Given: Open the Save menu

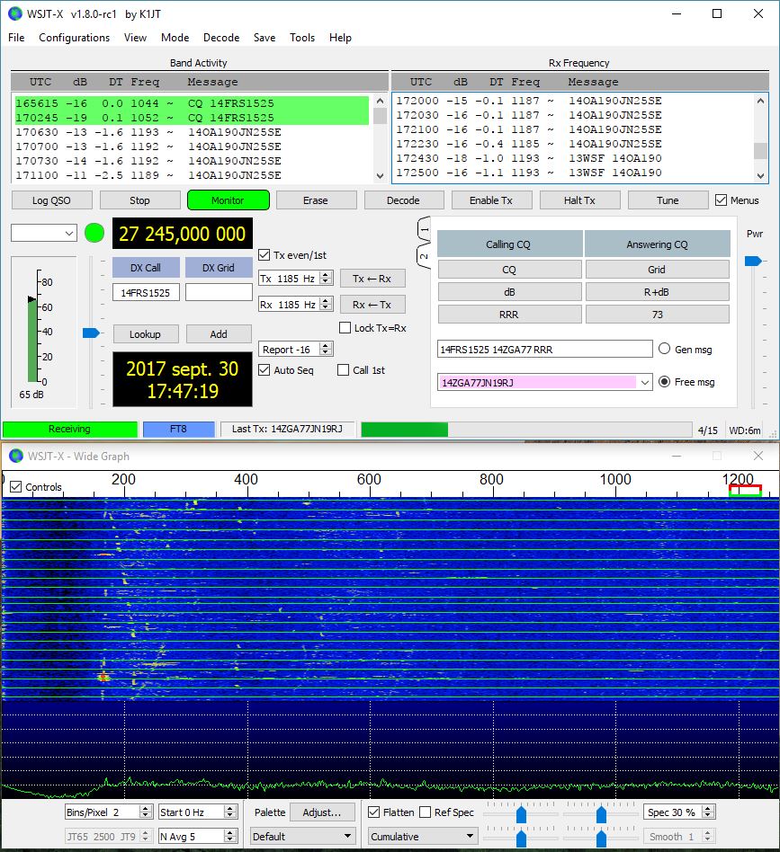Looking at the screenshot, I should 264,38.
